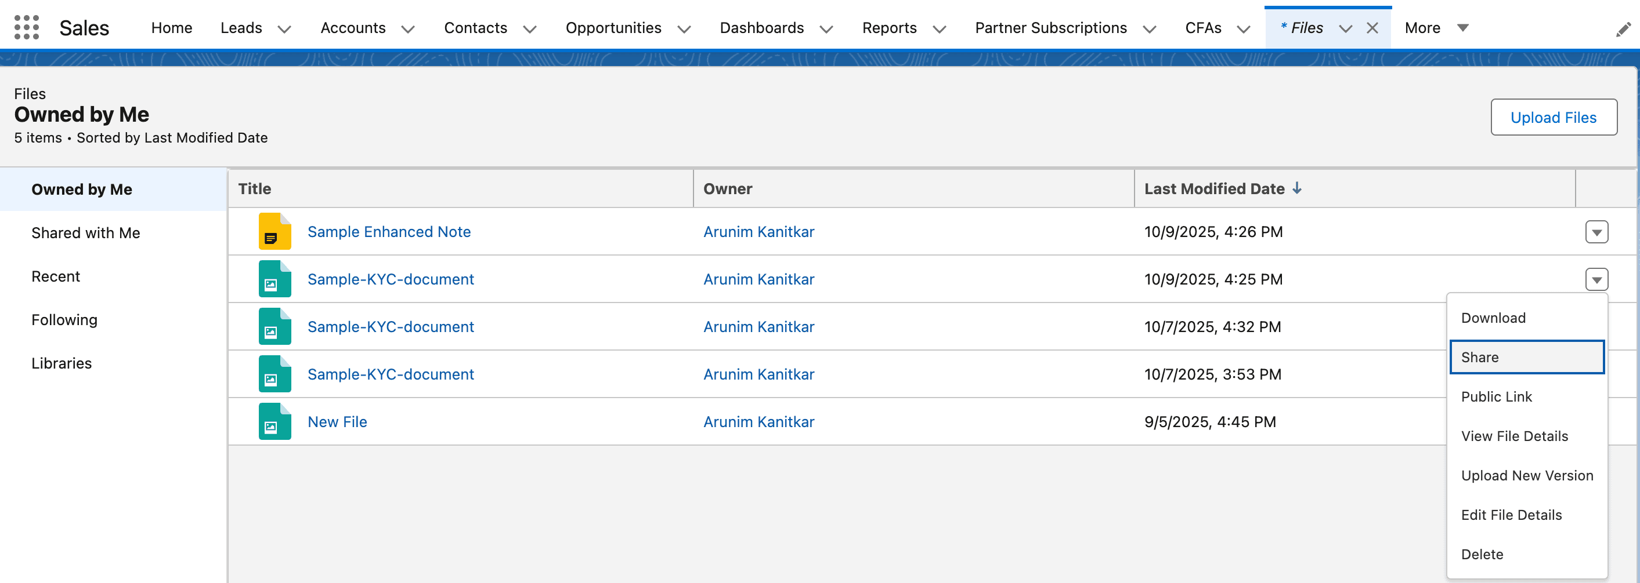1640x583 pixels.
Task: Click the pencil edit navigation icon
Action: pyautogui.click(x=1623, y=29)
